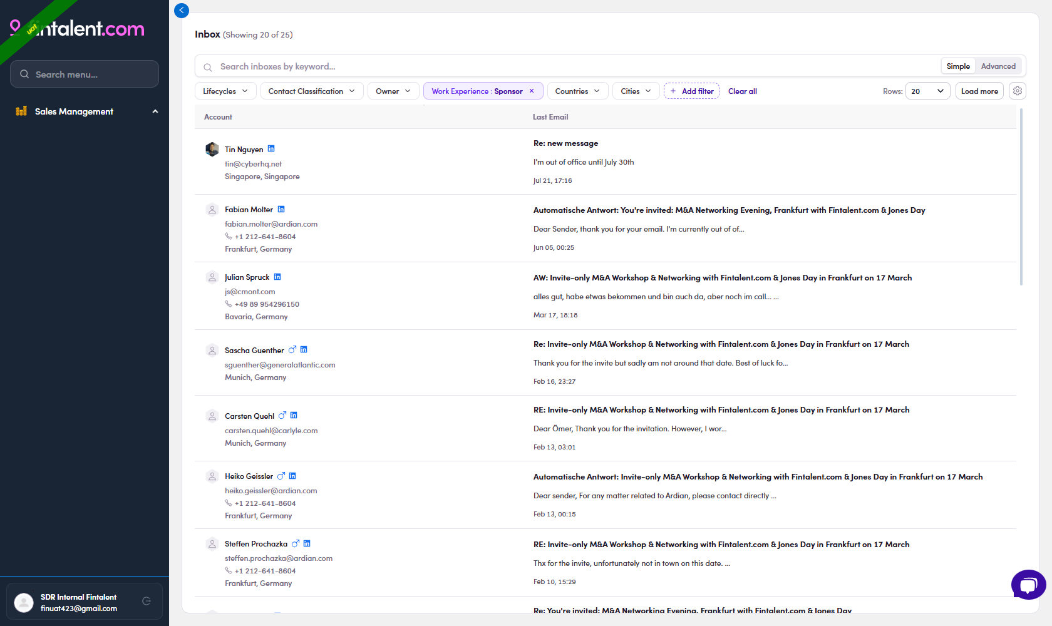
Task: Collapse sidebar with the blue arrow button
Action: (182, 10)
